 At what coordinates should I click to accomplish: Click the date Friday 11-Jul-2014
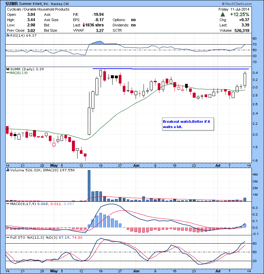[234, 9]
